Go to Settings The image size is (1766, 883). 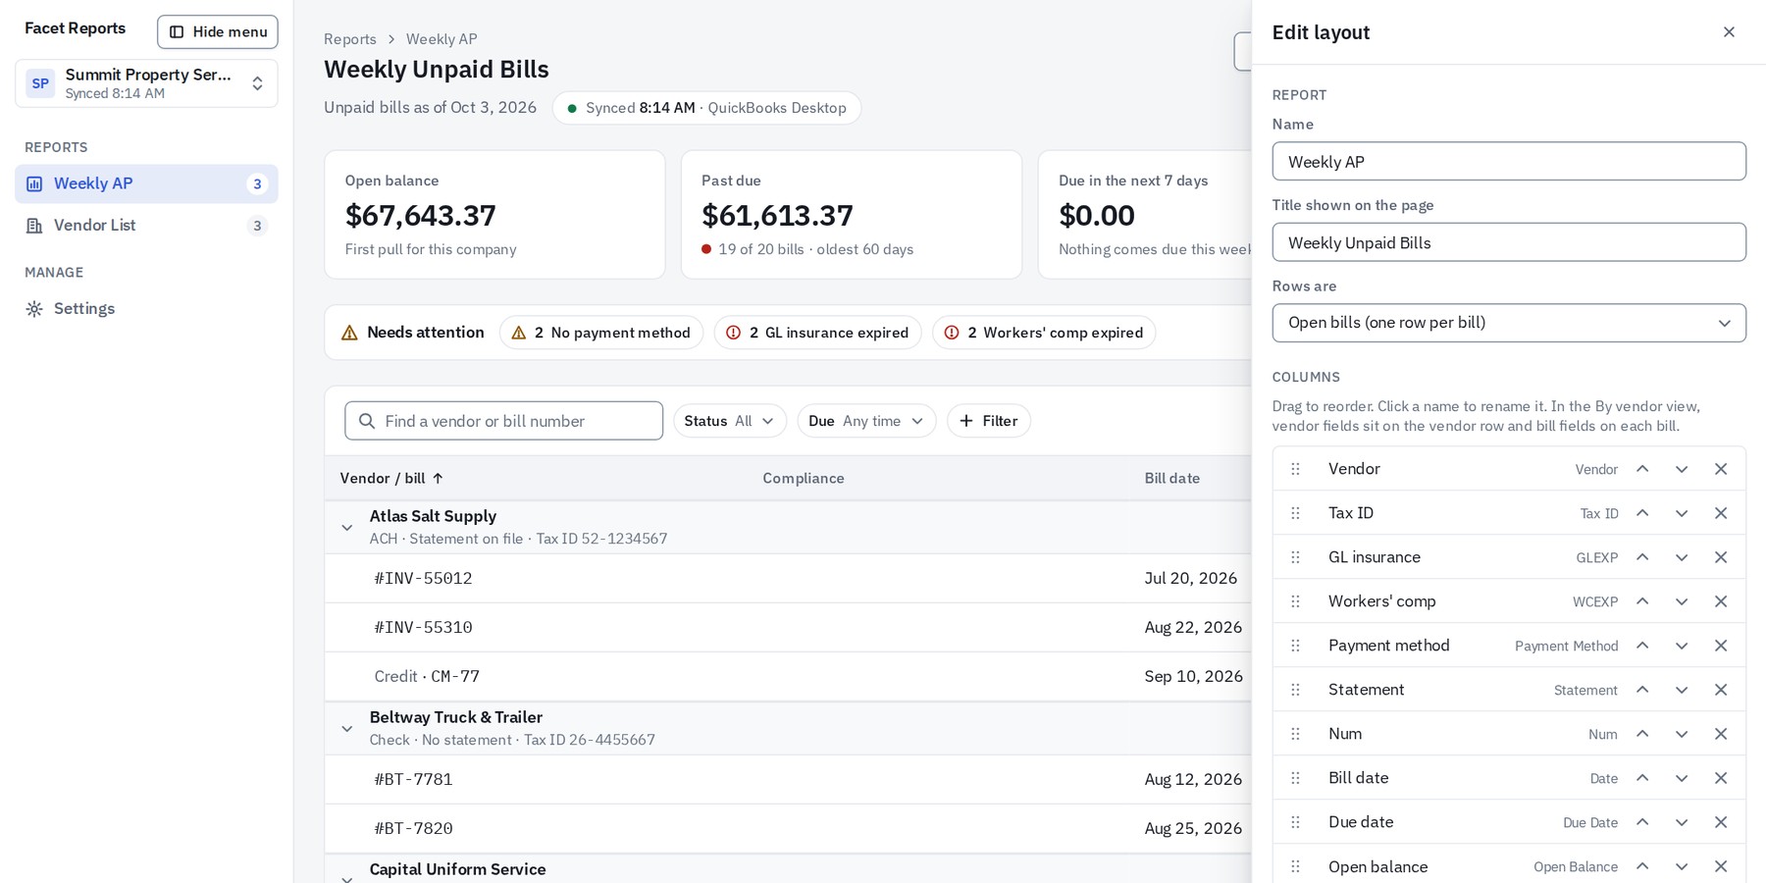click(146, 309)
